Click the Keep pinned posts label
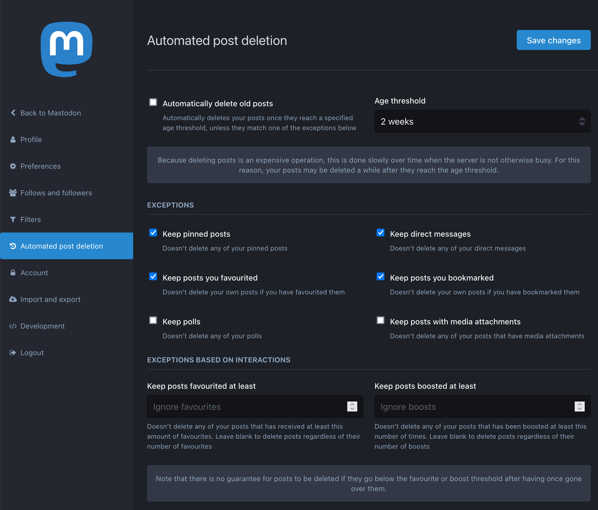598x510 pixels. pos(196,234)
